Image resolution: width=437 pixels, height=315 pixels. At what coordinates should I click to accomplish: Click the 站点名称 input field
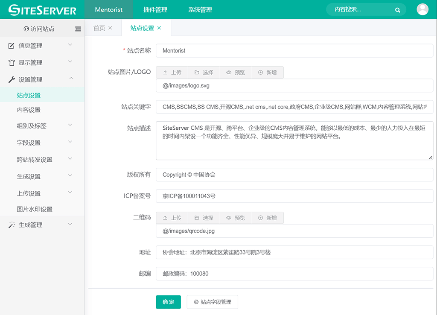pyautogui.click(x=294, y=50)
